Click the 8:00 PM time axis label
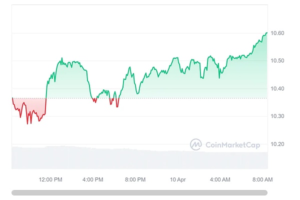This screenshot has height=200, width=300. click(135, 179)
